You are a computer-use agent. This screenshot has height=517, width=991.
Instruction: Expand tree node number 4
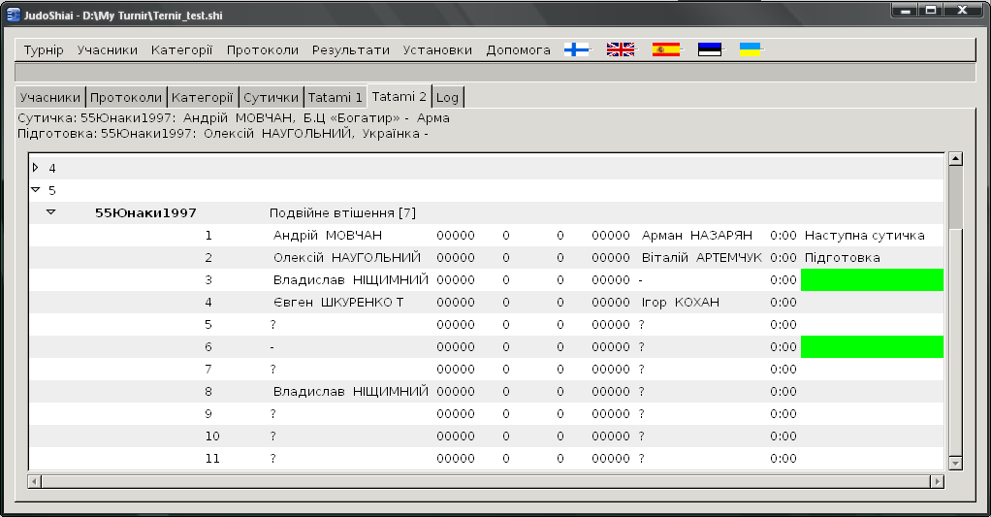[36, 168]
